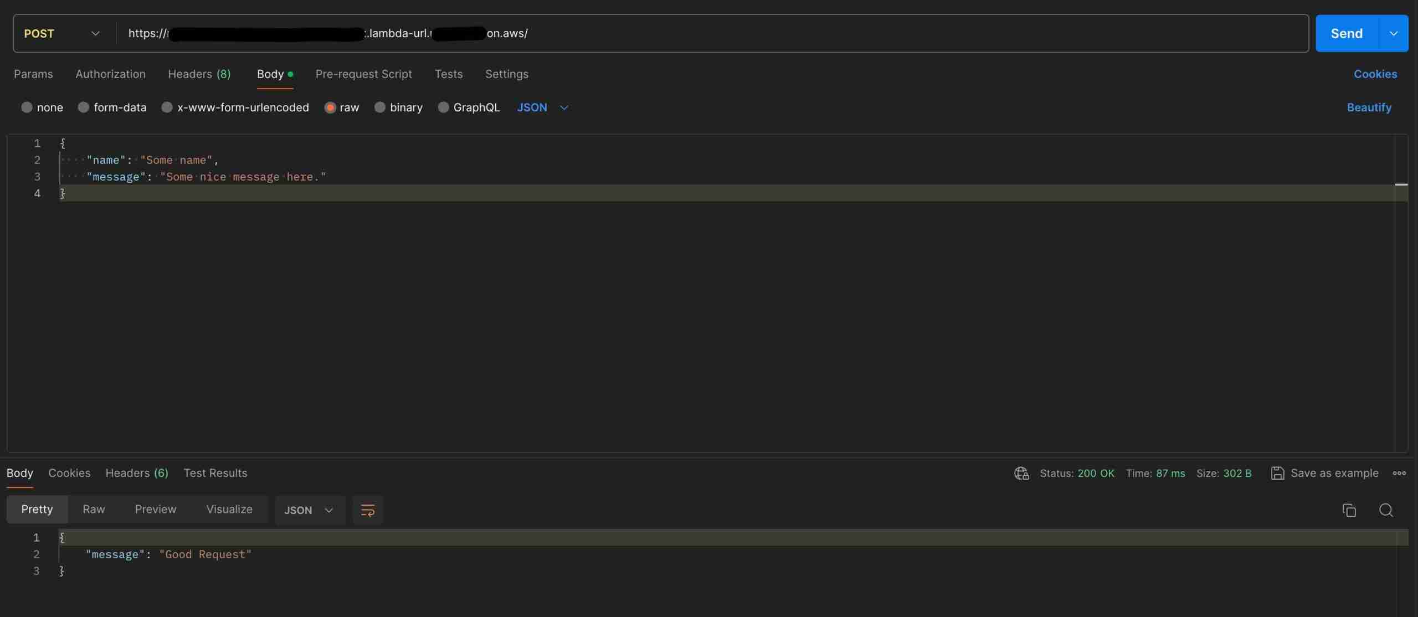Viewport: 1418px width, 617px height.
Task: Toggle the wrap lines icon
Action: click(x=368, y=510)
